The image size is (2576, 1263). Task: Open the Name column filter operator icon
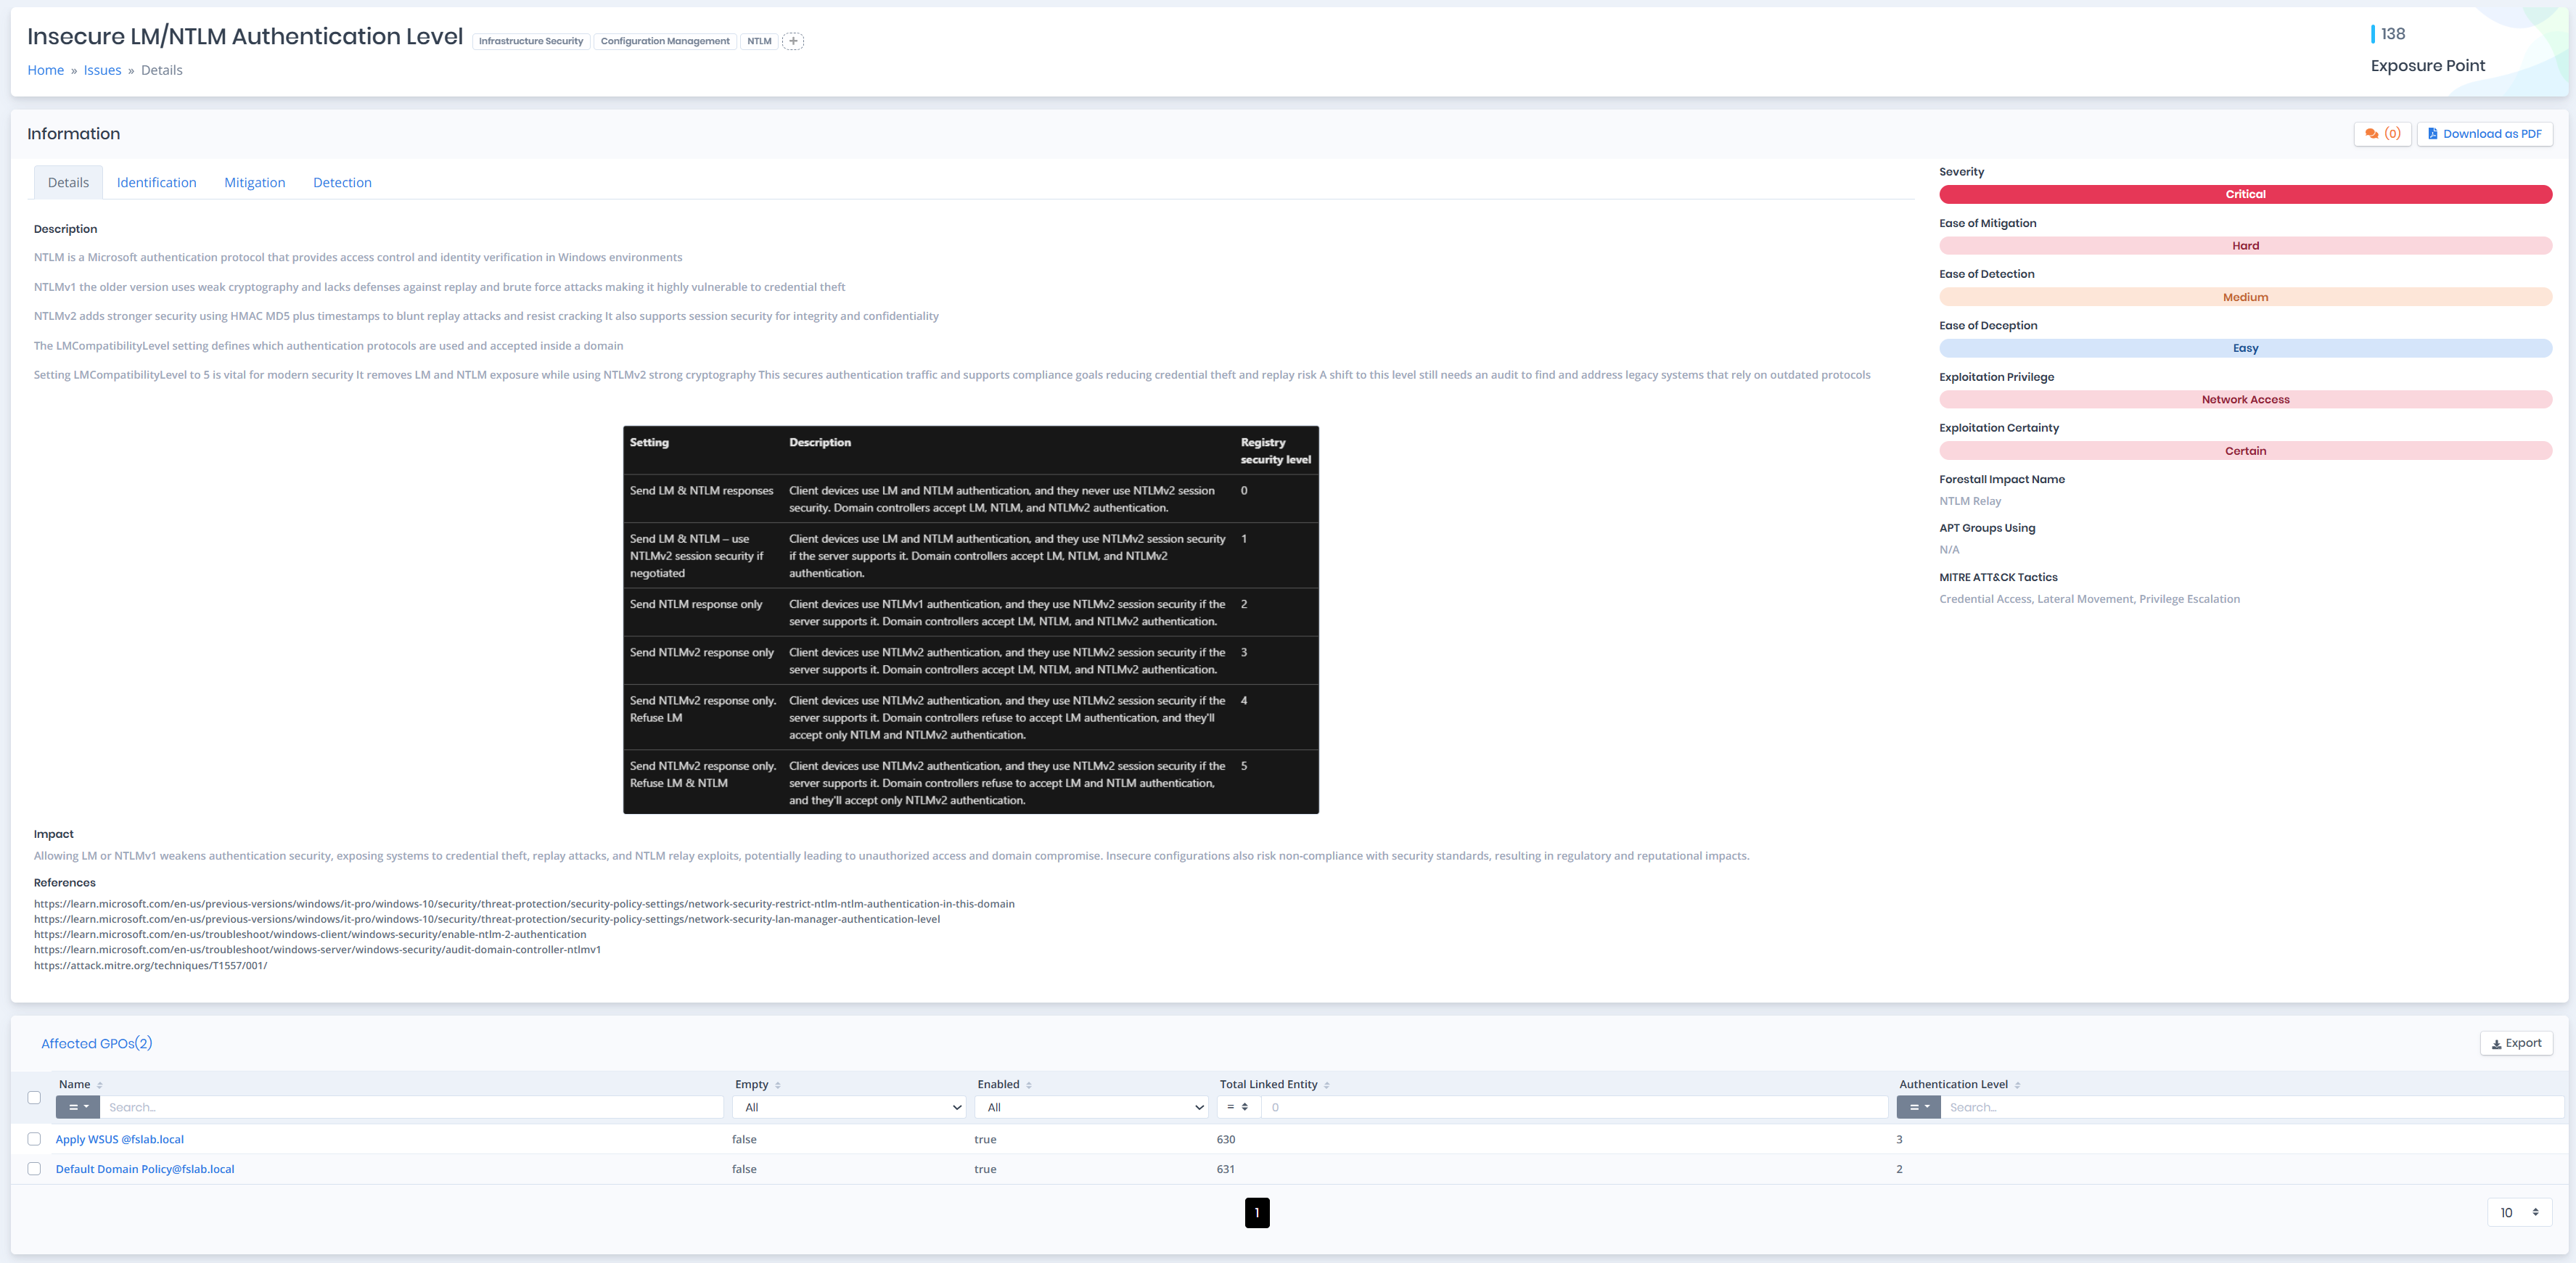pyautogui.click(x=76, y=1107)
